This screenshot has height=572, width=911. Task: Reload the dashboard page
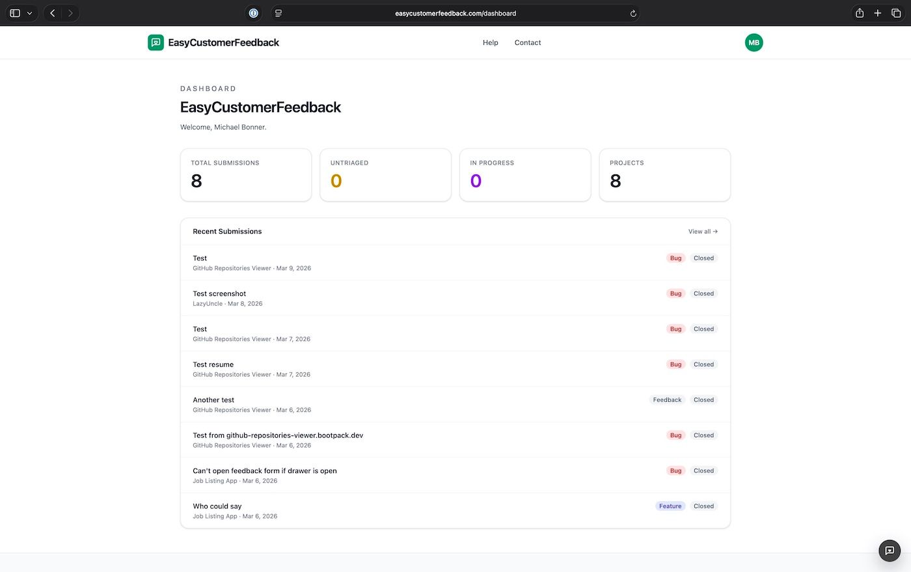pyautogui.click(x=632, y=12)
